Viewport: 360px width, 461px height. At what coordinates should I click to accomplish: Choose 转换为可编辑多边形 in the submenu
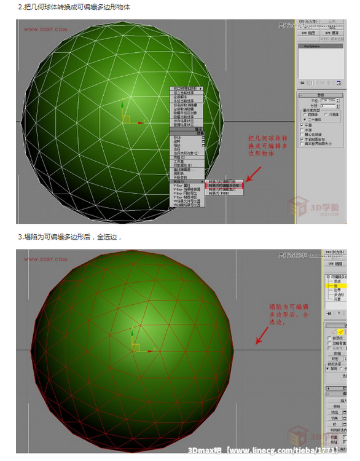click(224, 186)
